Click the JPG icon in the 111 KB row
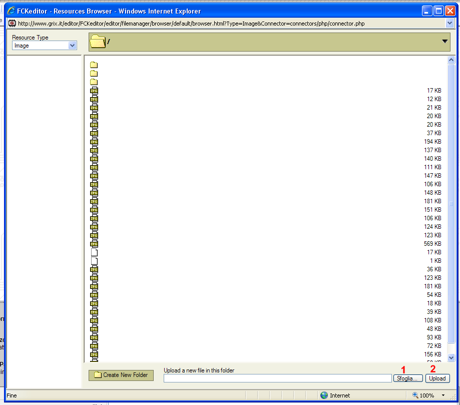This screenshot has height=405, width=460. [94, 167]
